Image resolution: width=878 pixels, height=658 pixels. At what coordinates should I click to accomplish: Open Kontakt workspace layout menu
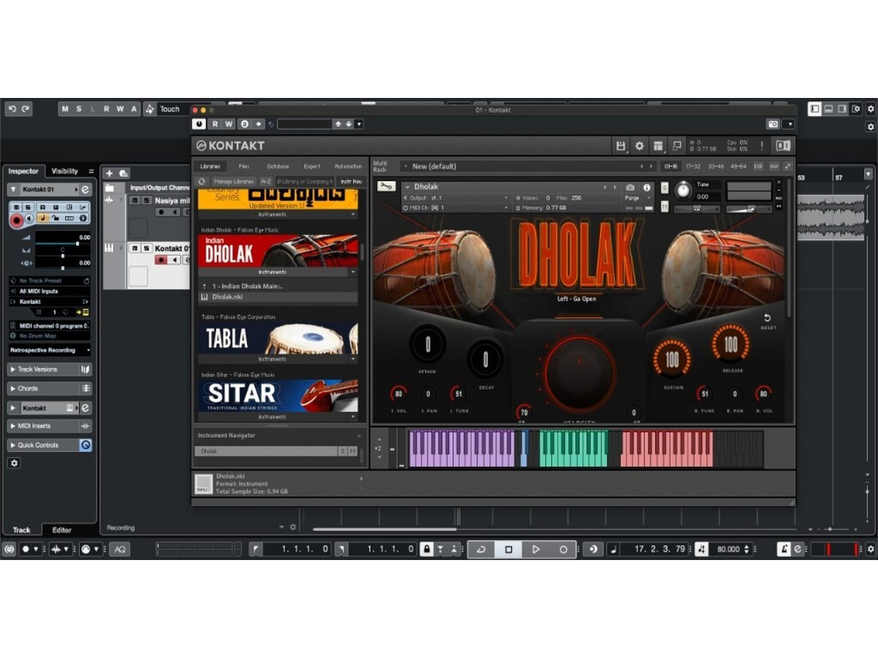click(658, 145)
